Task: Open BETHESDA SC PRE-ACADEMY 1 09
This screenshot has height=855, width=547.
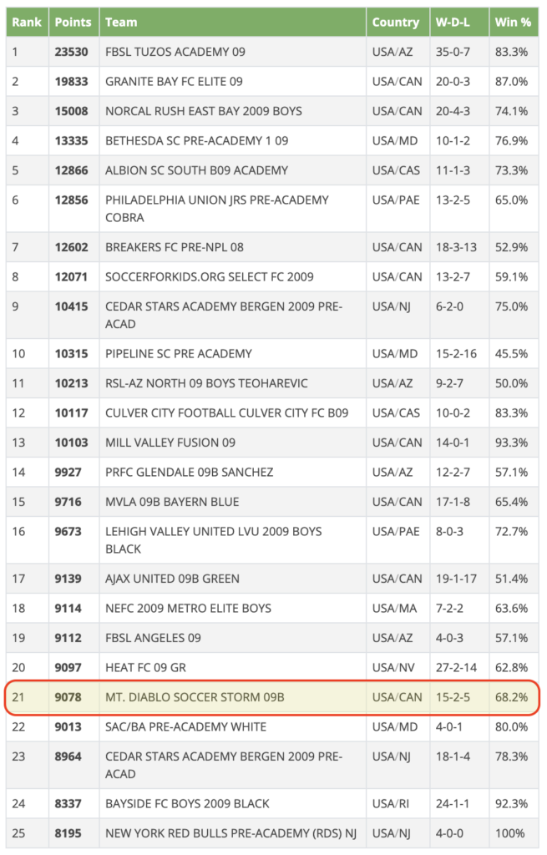Action: pos(197,140)
